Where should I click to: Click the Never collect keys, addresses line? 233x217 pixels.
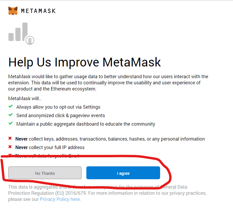(110, 139)
